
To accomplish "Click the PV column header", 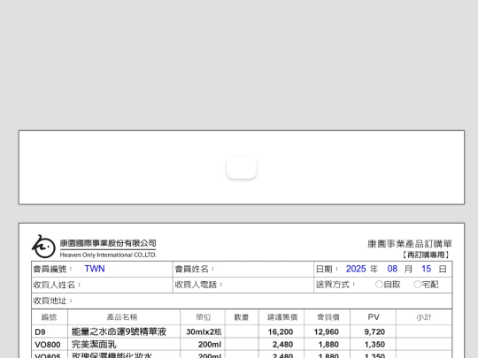I will [x=374, y=317].
